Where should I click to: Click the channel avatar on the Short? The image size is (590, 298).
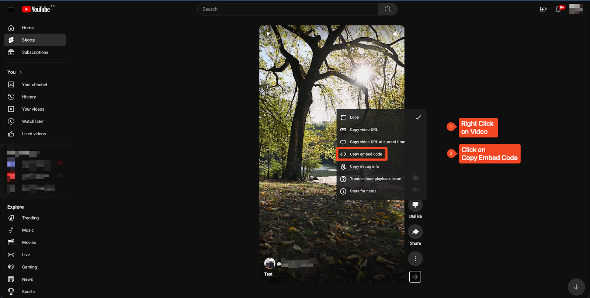click(x=270, y=263)
